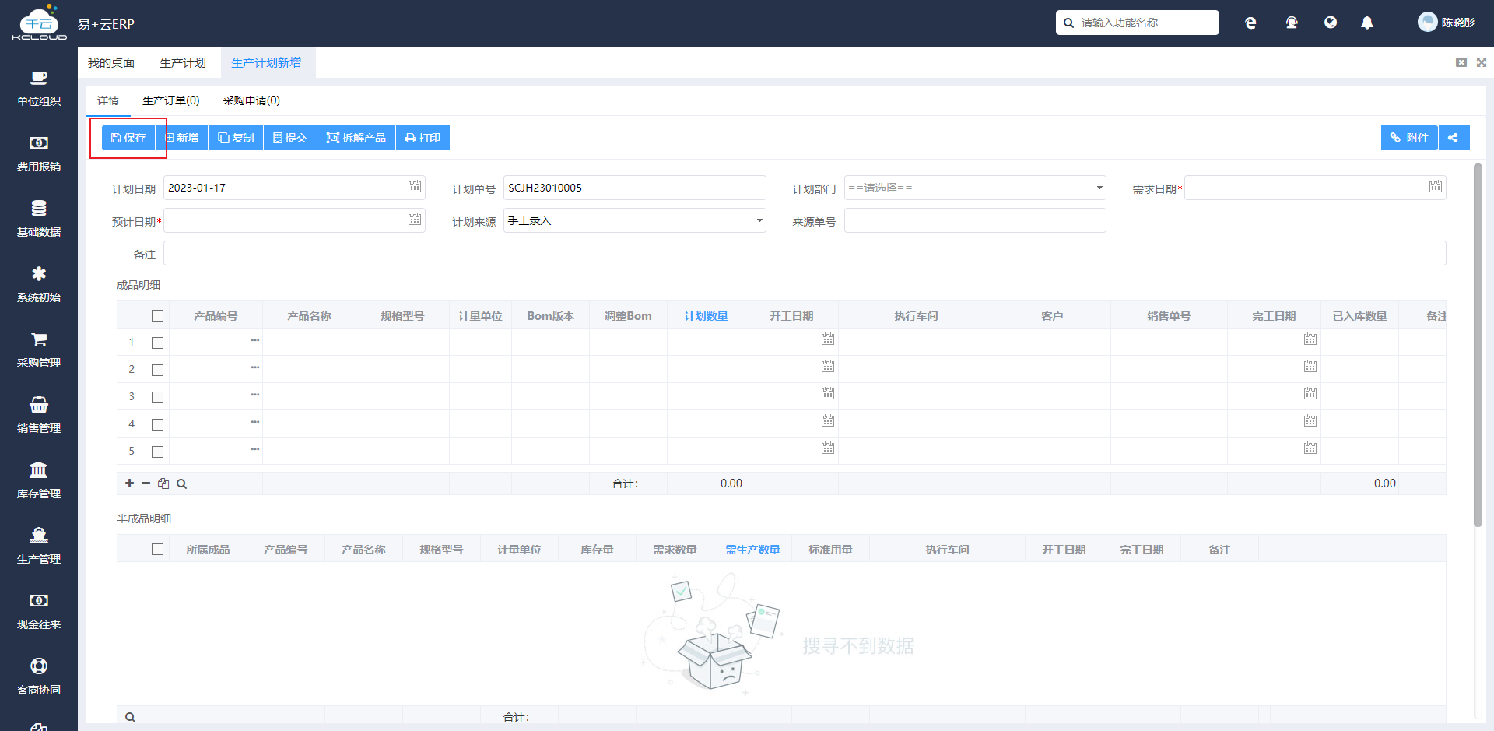Switch to the 生产计划 tab
Image resolution: width=1494 pixels, height=731 pixels.
click(x=183, y=63)
